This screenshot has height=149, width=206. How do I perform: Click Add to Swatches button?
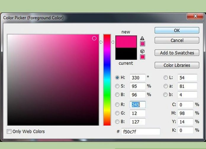(177, 53)
